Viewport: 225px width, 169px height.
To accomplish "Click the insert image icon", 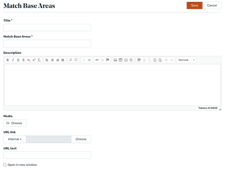I will click(x=115, y=60).
